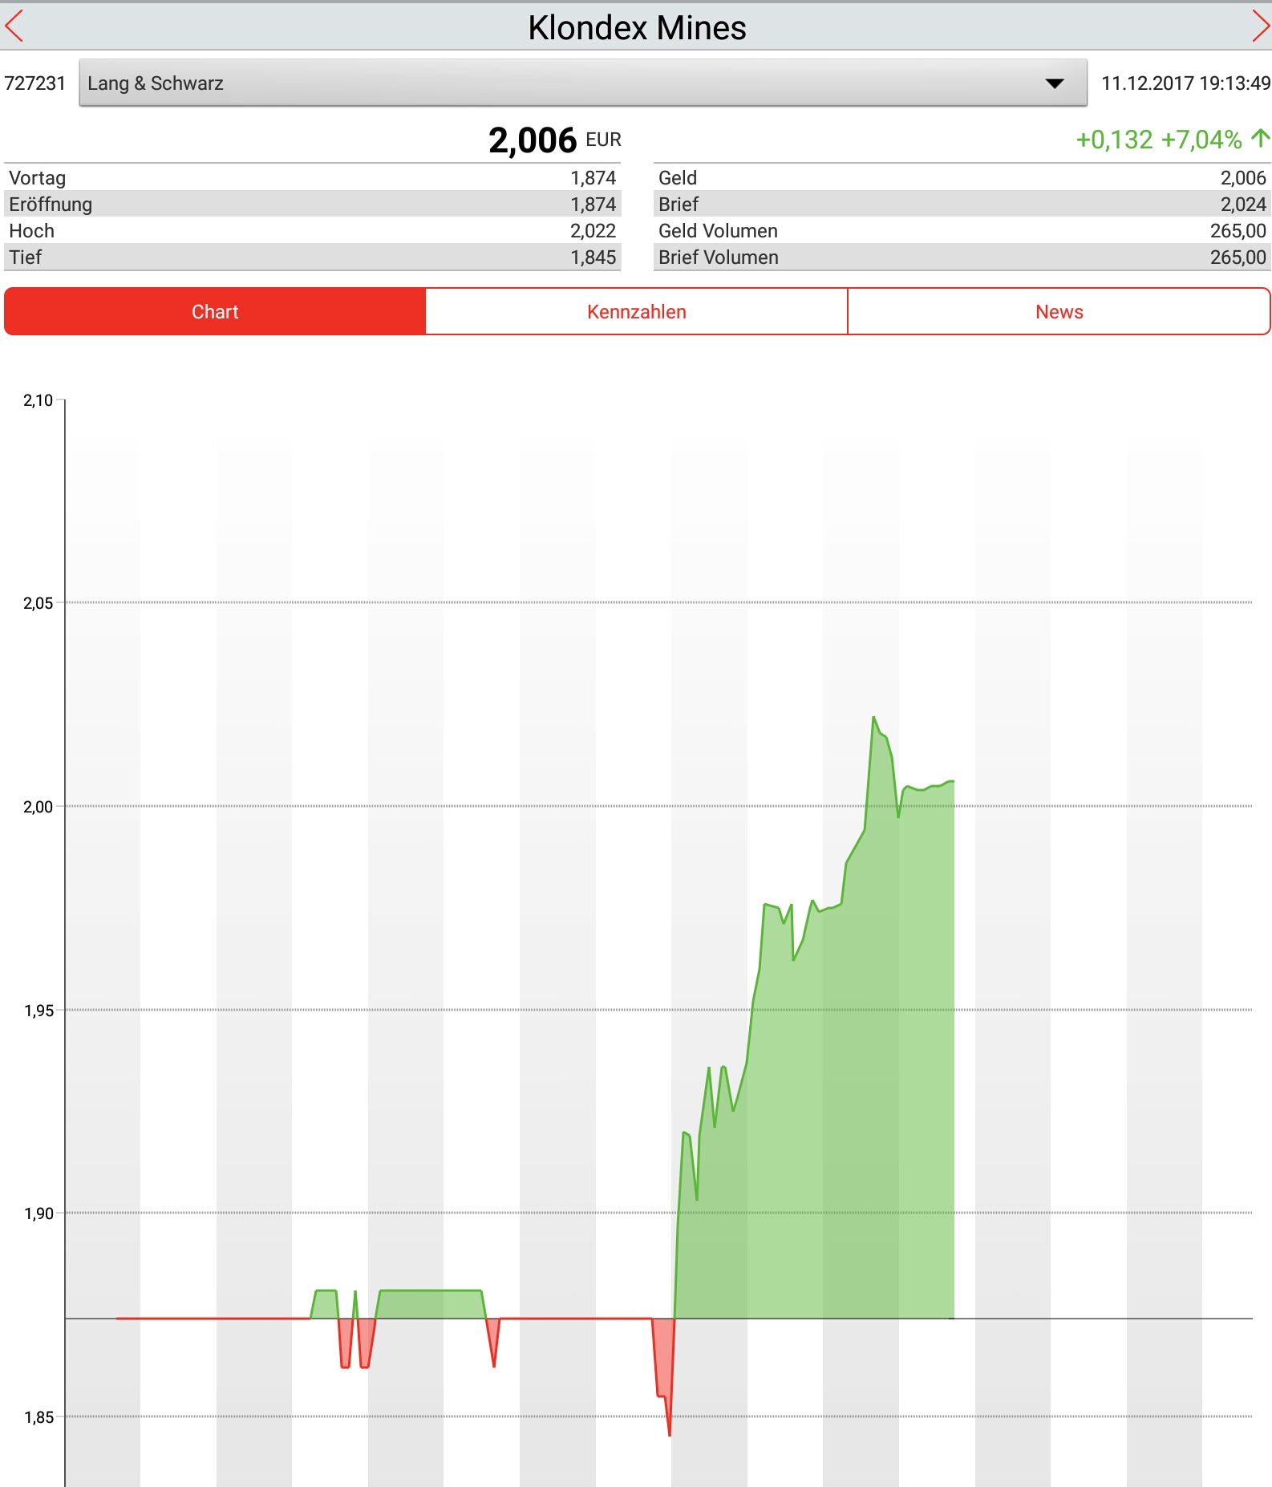1272x1487 pixels.
Task: Click the chart's highest green peak
Action: click(873, 718)
